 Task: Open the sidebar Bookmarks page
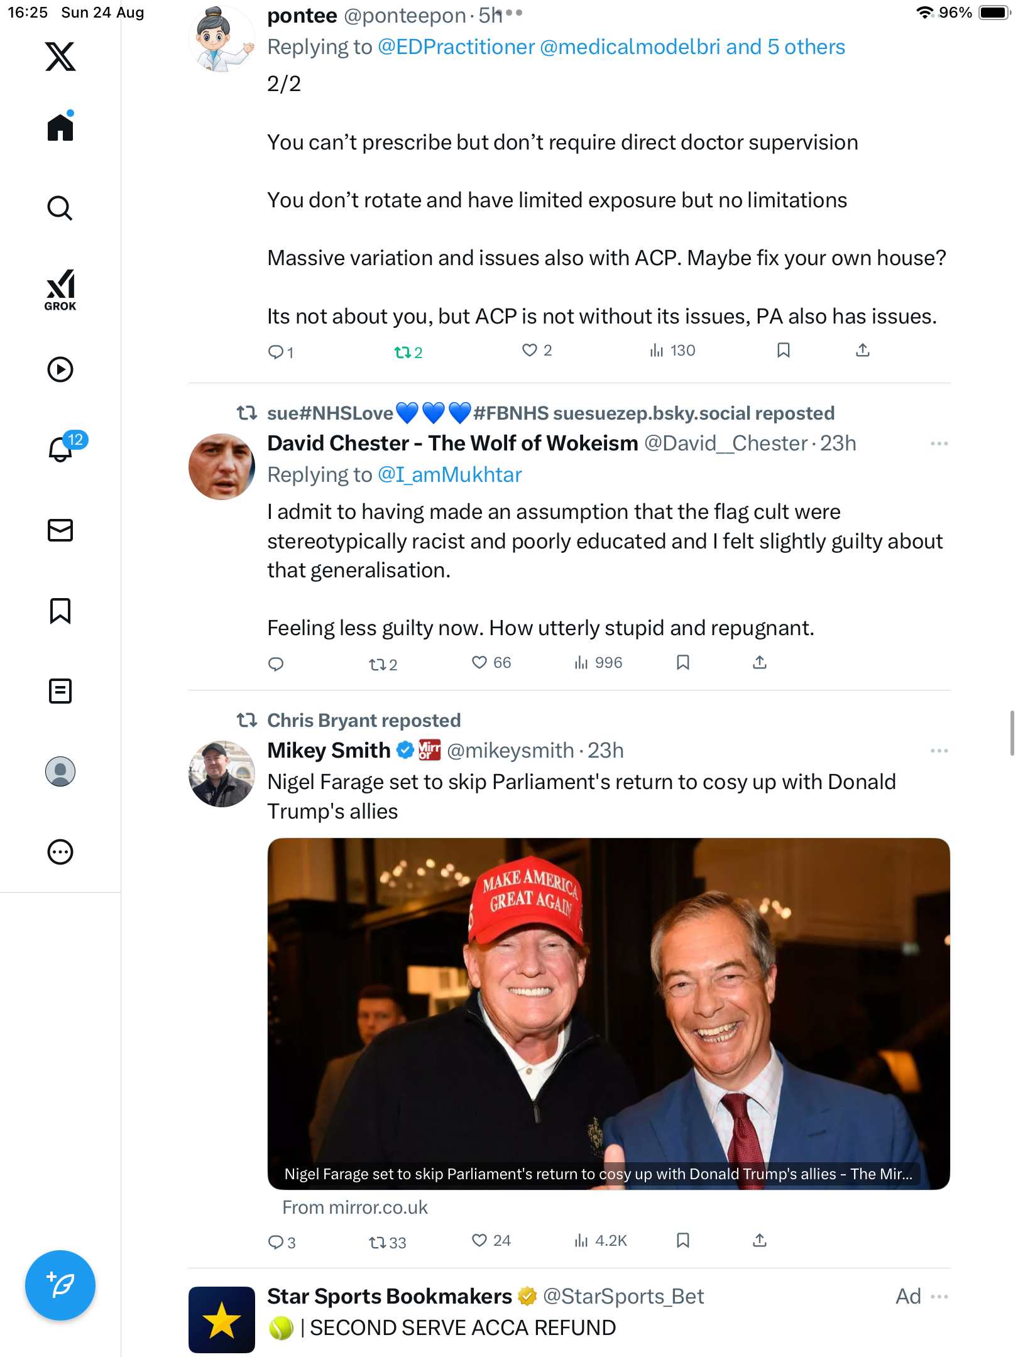[x=60, y=611]
